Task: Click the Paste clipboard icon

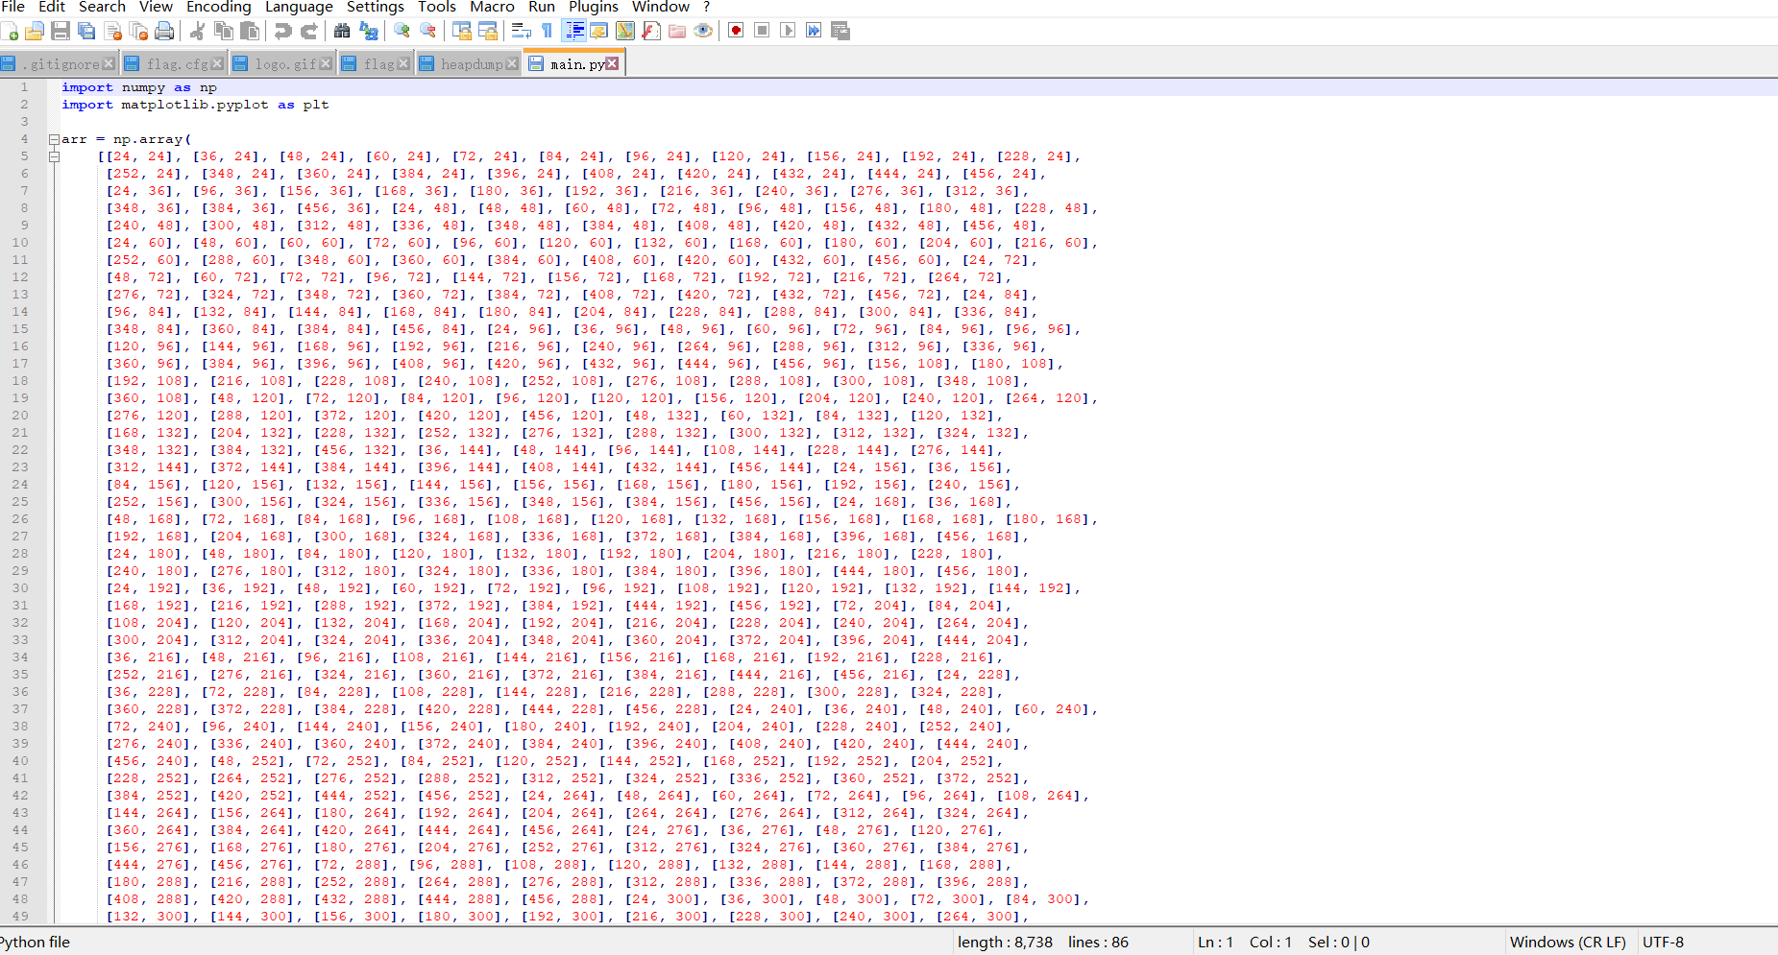Action: (x=250, y=32)
